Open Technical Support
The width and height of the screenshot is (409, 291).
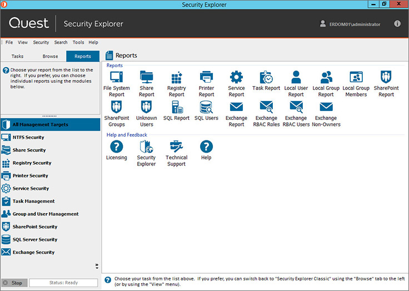177,153
